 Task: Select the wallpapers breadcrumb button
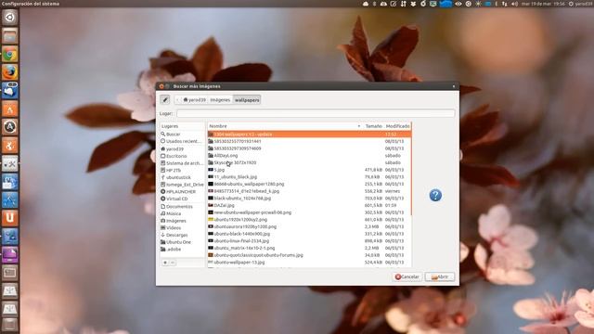[x=247, y=100]
